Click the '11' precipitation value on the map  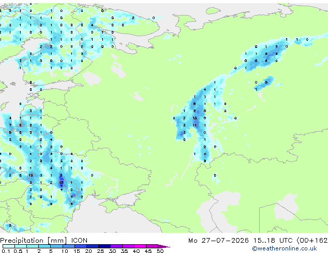point(195,125)
